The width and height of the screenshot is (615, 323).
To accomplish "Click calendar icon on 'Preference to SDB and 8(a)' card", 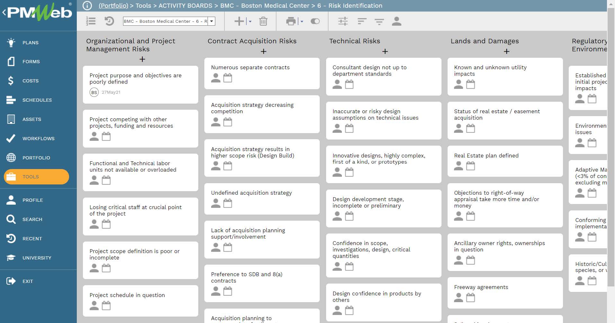I will pyautogui.click(x=227, y=291).
